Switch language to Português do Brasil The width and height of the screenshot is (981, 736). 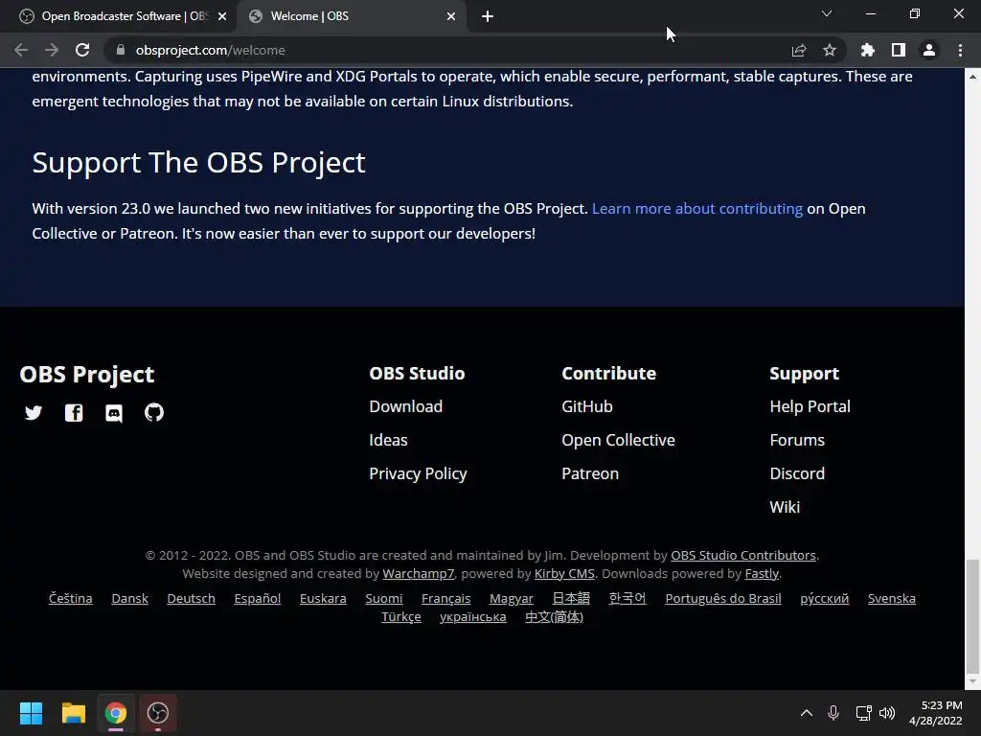723,598
